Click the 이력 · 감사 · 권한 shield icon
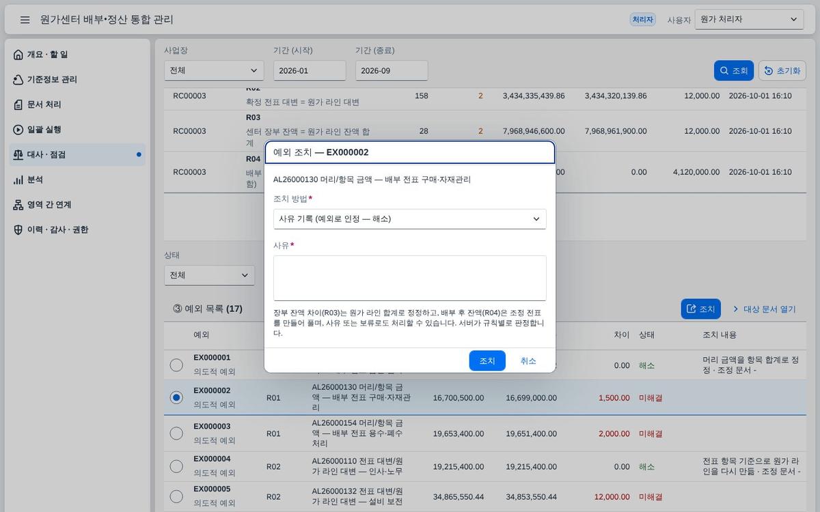 pyautogui.click(x=18, y=230)
